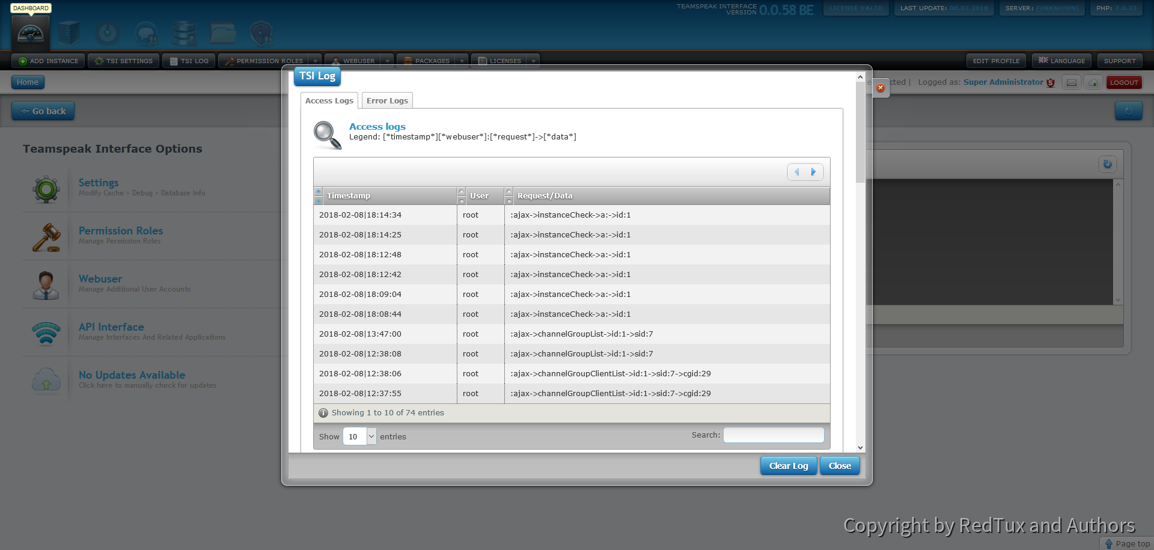The width and height of the screenshot is (1154, 550).
Task: Open the Show entries count dropdown
Action: [x=359, y=436]
